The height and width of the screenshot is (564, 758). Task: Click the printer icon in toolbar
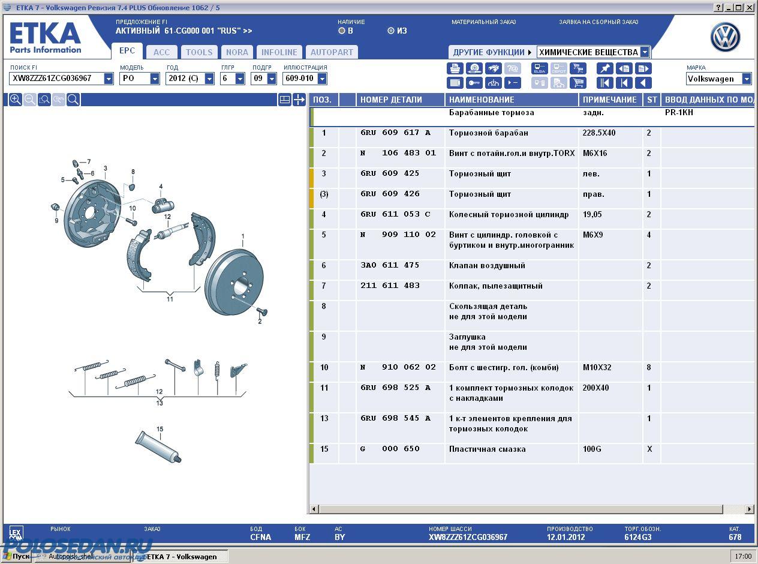(455, 68)
